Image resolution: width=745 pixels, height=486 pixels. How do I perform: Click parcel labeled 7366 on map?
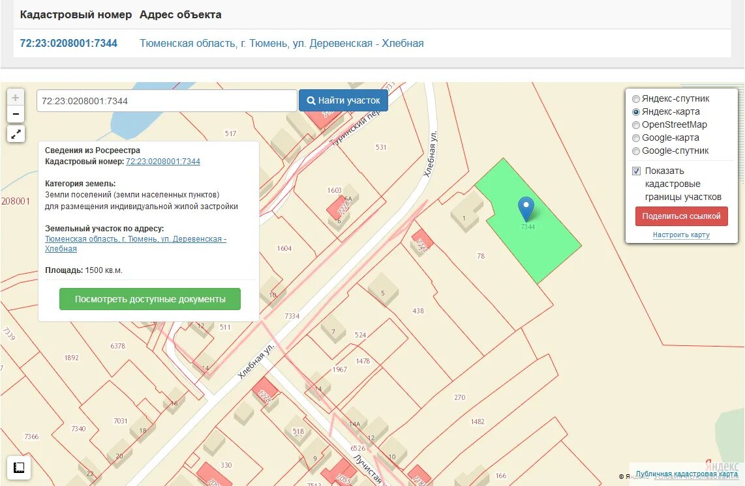click(x=31, y=436)
